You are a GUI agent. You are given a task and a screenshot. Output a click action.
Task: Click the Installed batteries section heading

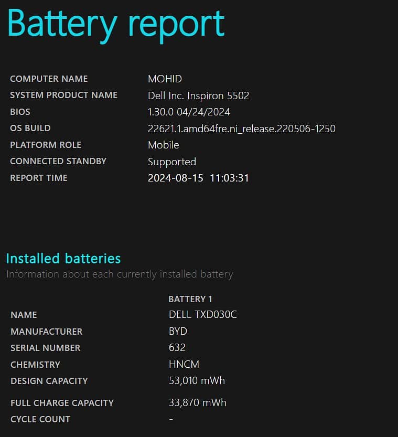click(x=63, y=258)
